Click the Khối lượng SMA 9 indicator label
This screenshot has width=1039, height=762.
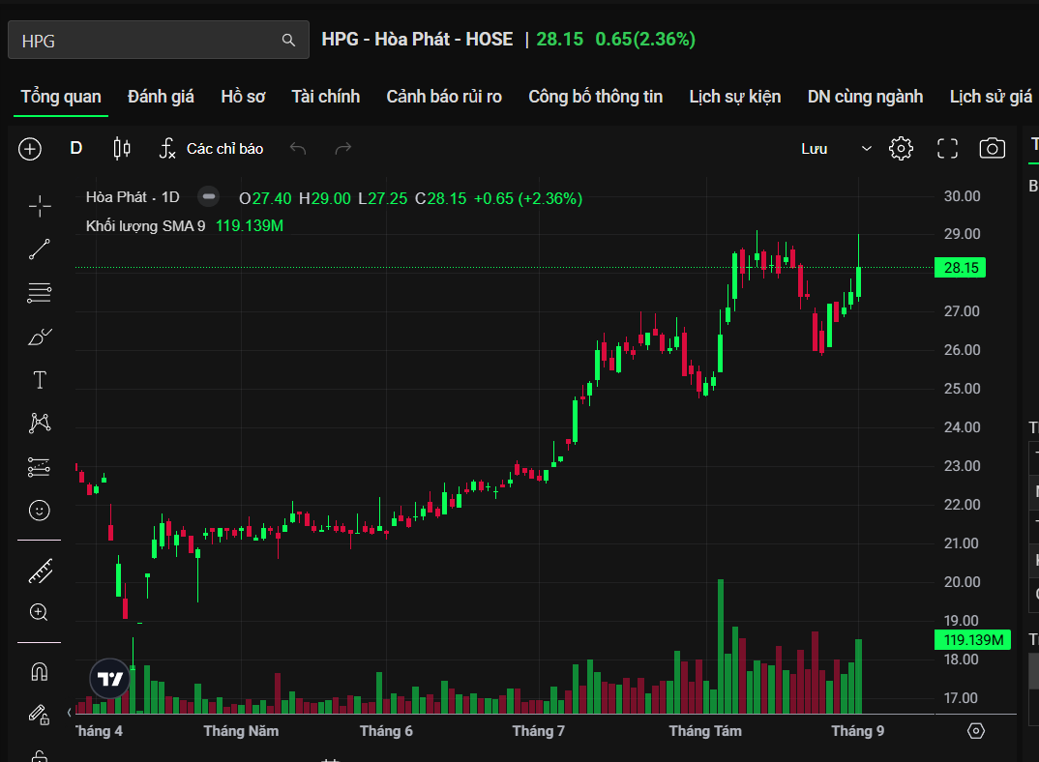click(x=146, y=226)
